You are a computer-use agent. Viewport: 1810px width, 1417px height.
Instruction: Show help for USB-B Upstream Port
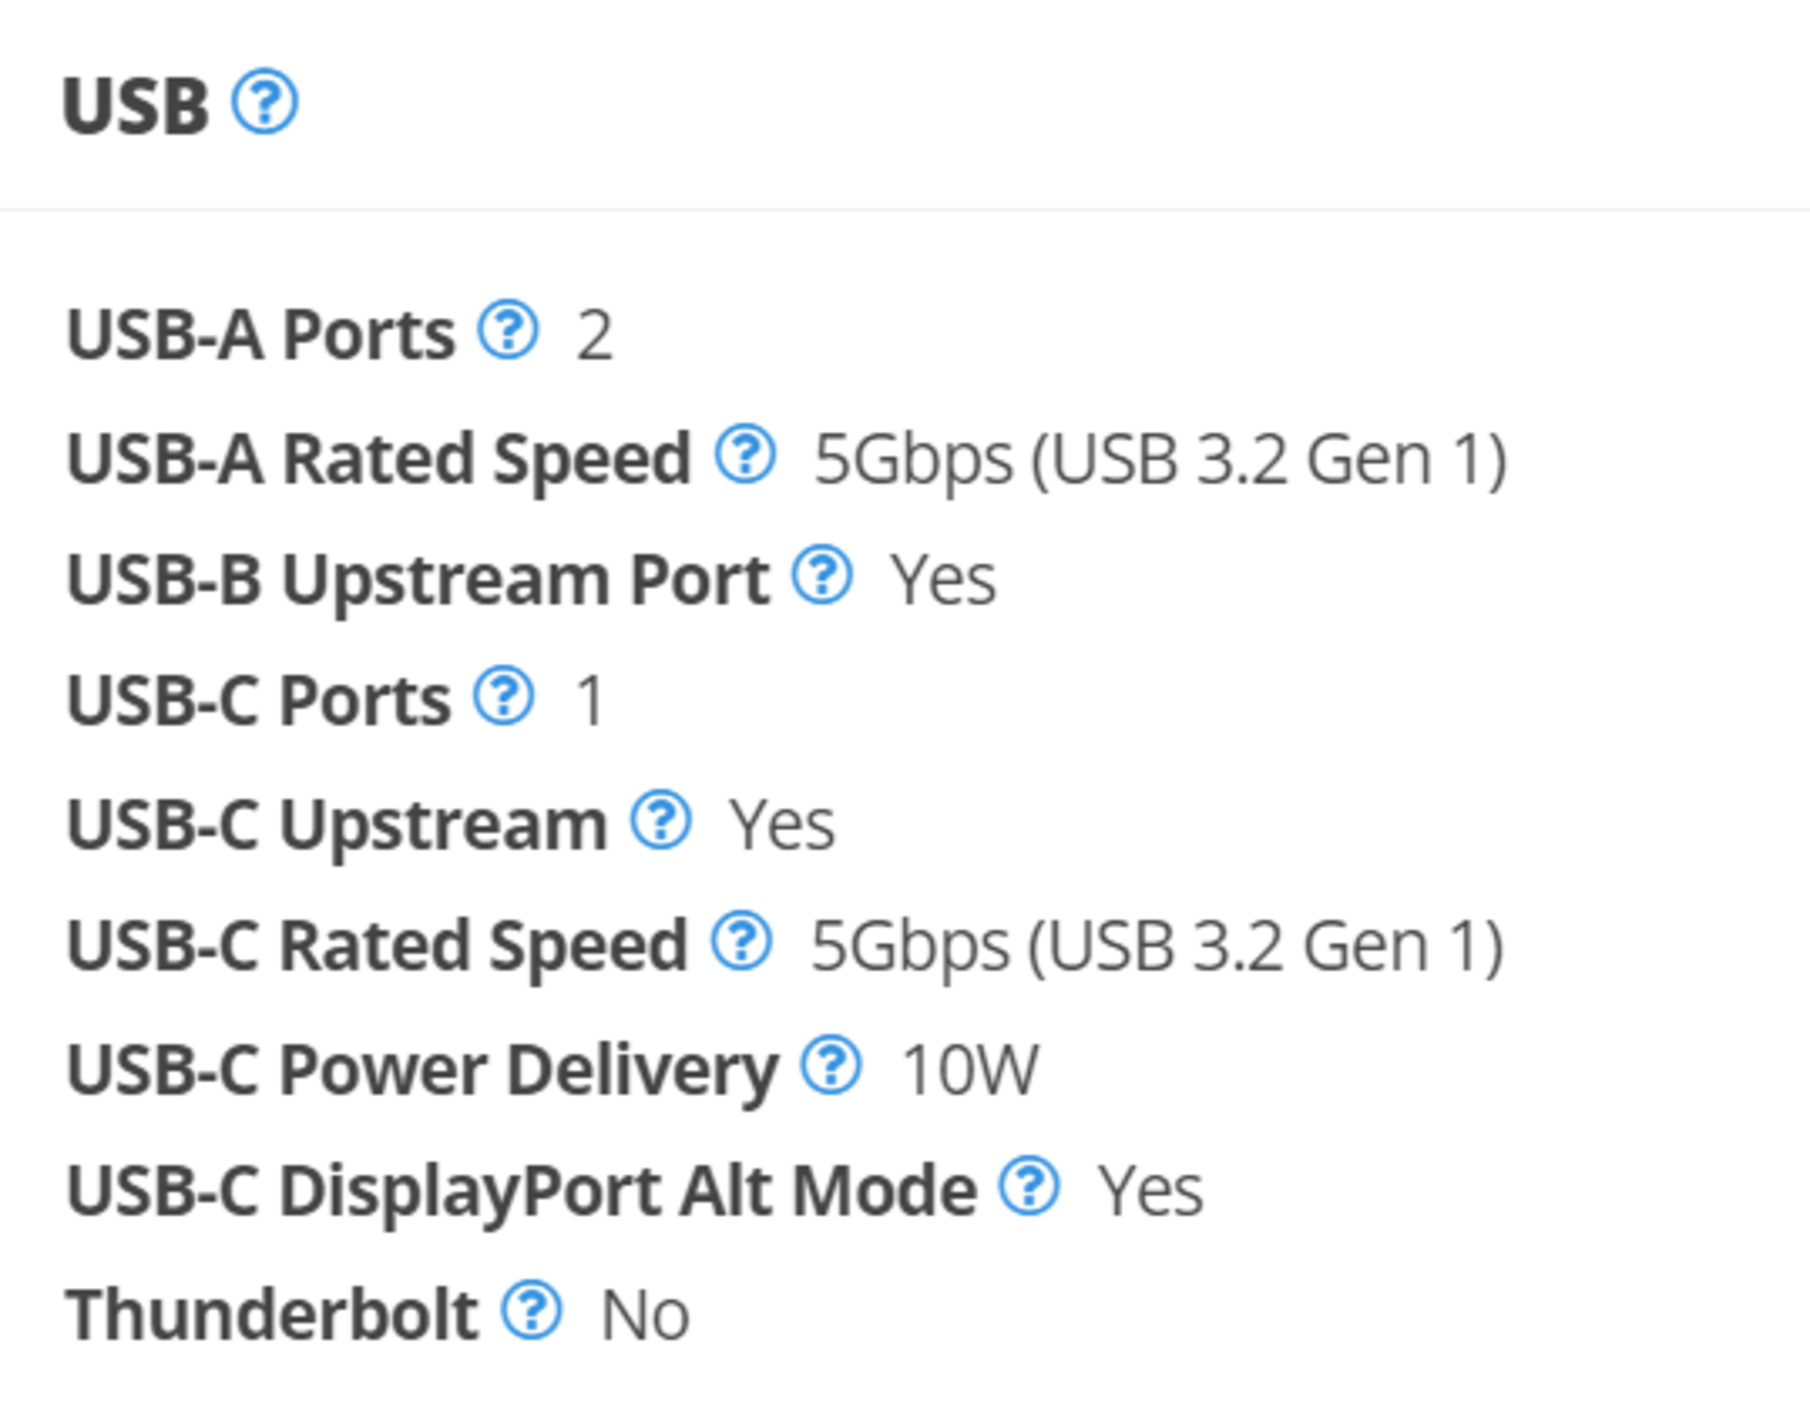(821, 575)
